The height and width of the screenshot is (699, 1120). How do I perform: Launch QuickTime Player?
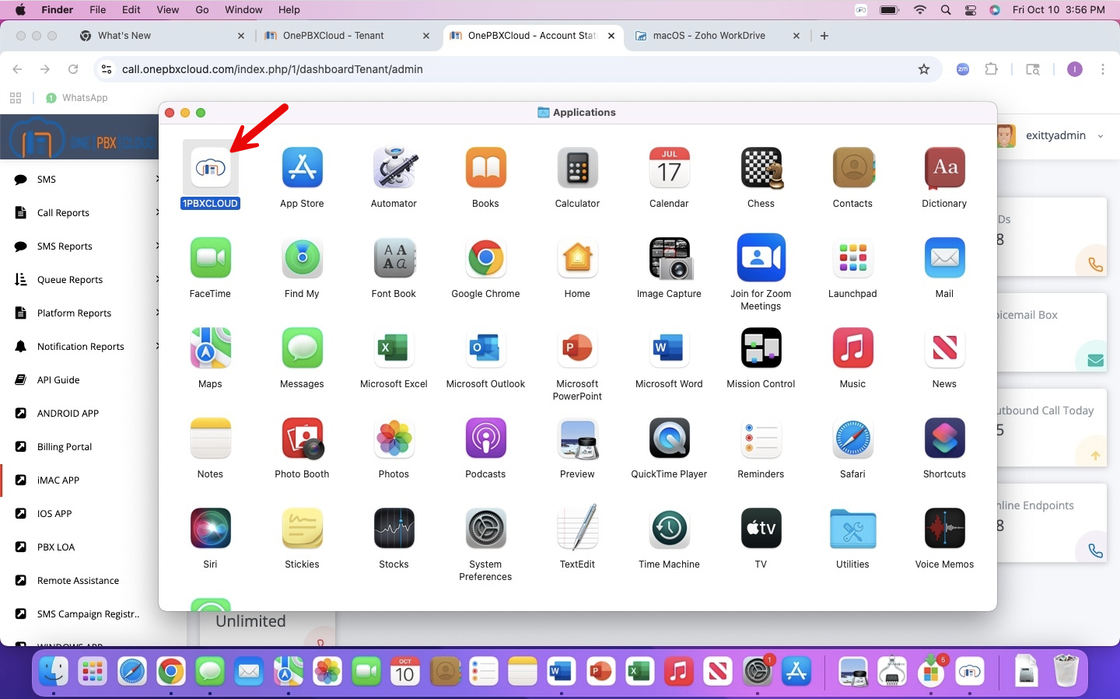coord(669,439)
